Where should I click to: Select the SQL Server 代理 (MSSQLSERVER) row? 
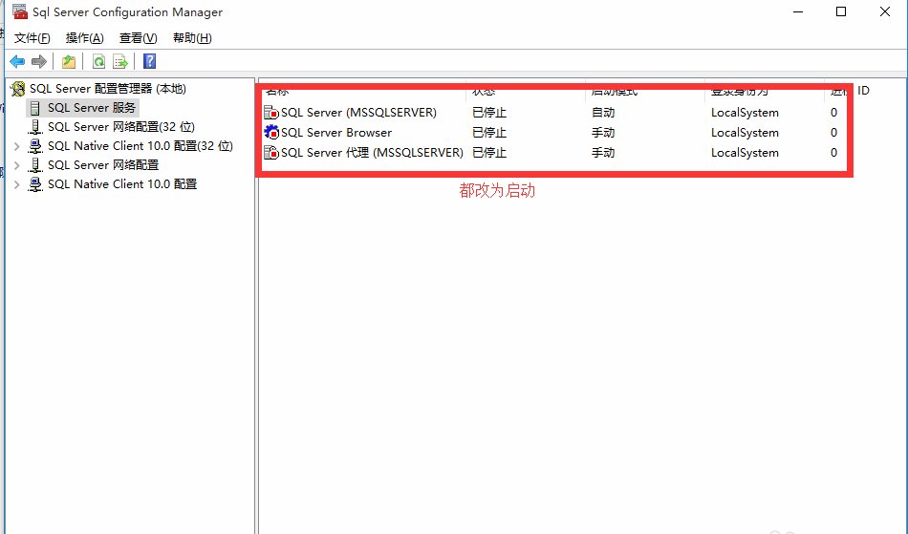(553, 153)
